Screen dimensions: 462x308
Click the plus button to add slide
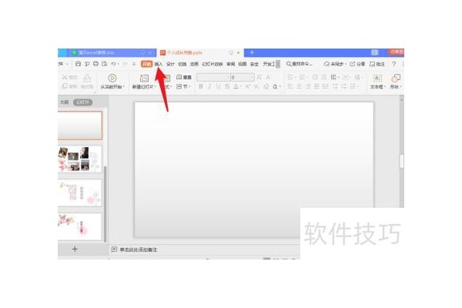click(x=75, y=249)
